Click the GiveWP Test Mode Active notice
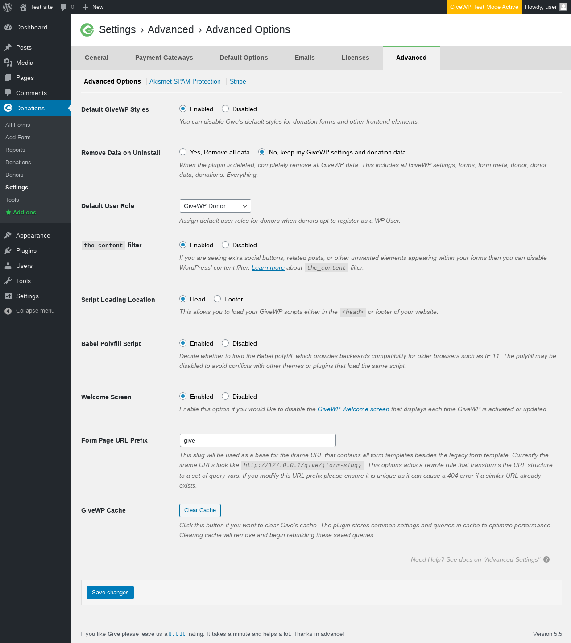The width and height of the screenshot is (571, 643). 484,7
